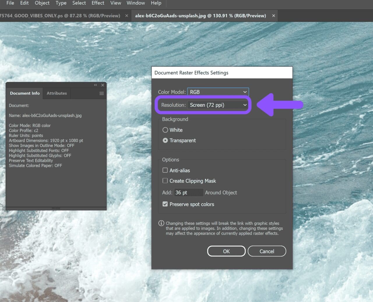Open the Document Info panel flyout menu
The width and height of the screenshot is (373, 302).
[101, 93]
